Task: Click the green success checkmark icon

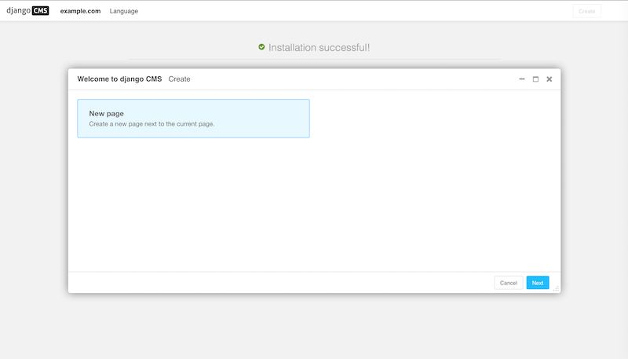Action: coord(261,47)
